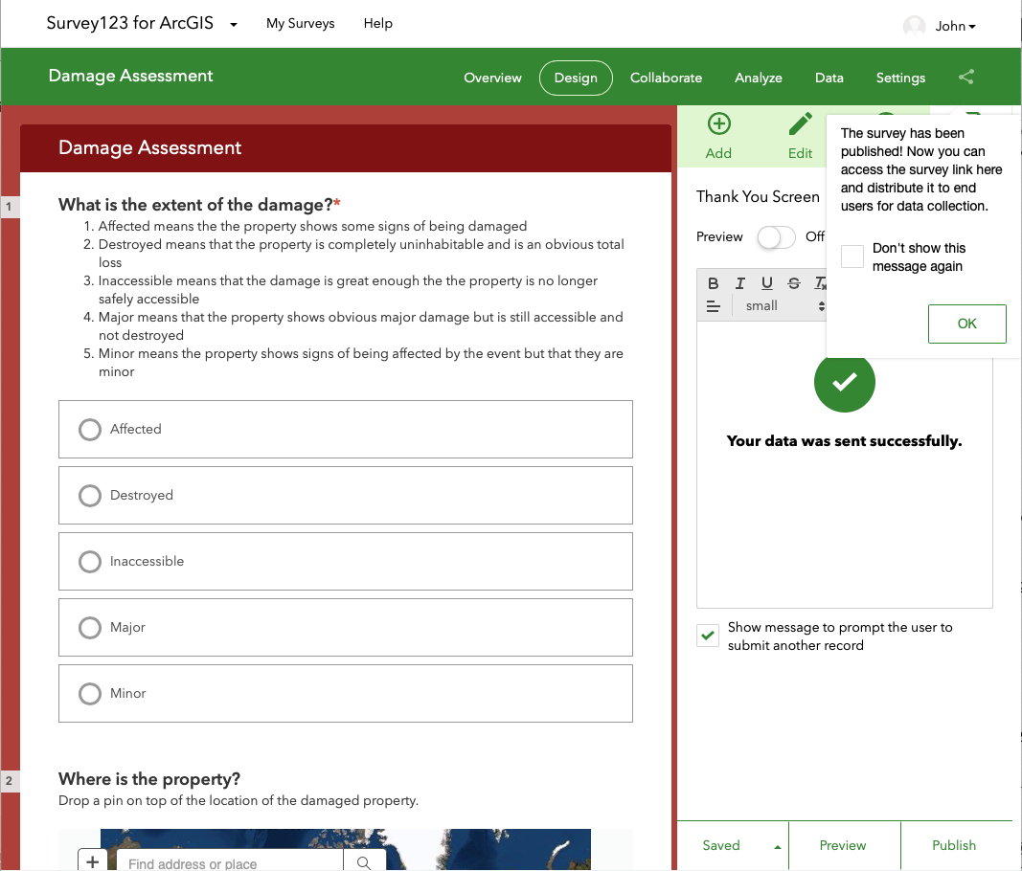1022x871 pixels.
Task: Apply strikethrough formatting in text editor
Action: click(x=793, y=282)
